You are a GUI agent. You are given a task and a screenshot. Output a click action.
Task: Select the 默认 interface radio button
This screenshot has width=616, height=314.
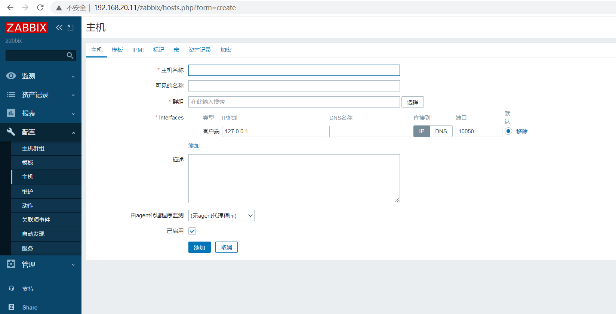(x=508, y=131)
